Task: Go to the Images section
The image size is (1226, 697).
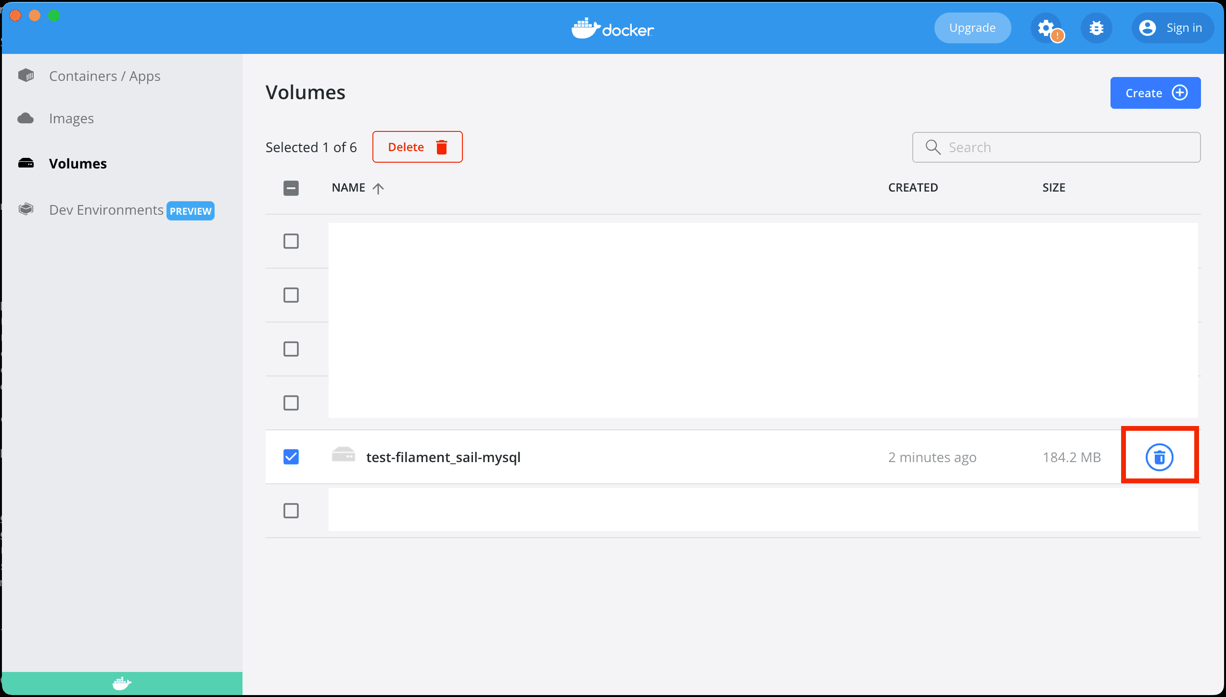Action: tap(71, 118)
